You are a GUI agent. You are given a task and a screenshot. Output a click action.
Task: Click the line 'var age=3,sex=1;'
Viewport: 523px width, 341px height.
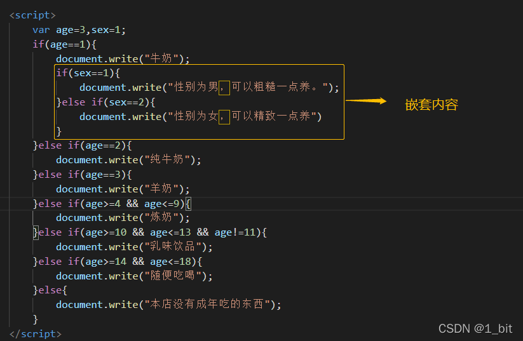[79, 30]
